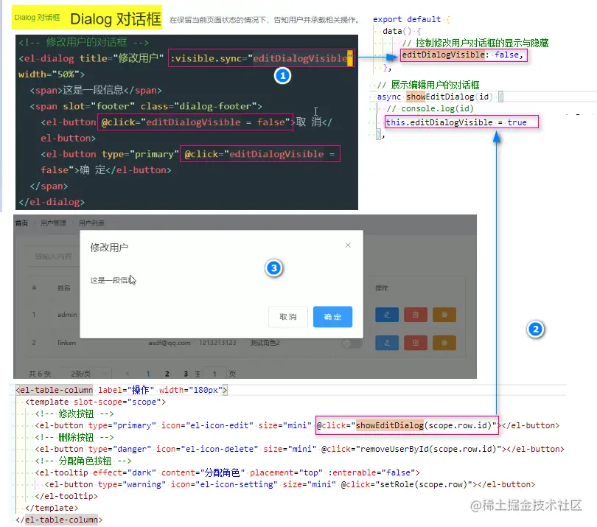Screen dimensions: 597x527
Task: Click the 共 6 条 total count text
Action: point(40,374)
